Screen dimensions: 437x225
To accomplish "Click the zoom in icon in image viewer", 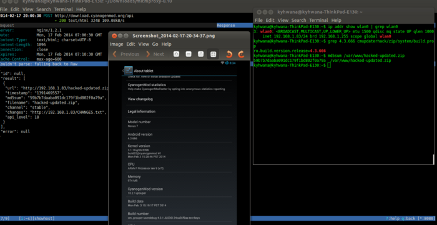I will (x=176, y=54).
